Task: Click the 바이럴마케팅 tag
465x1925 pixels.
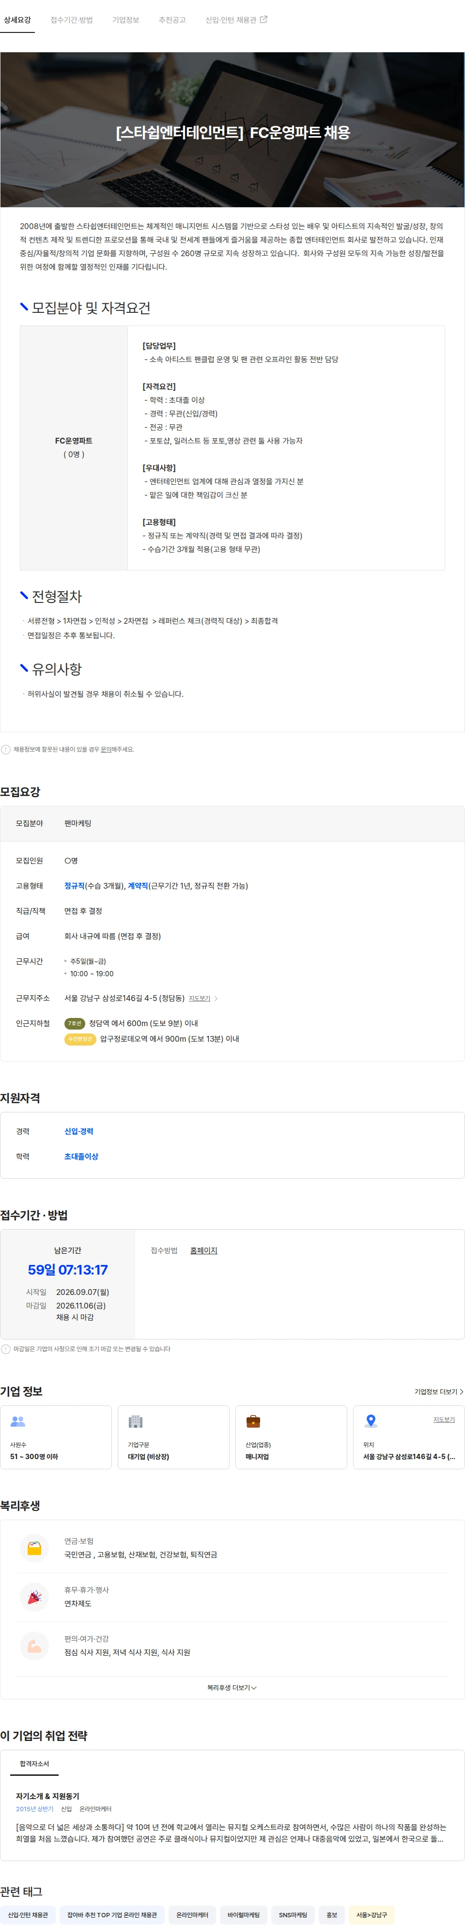Action: point(244,1915)
